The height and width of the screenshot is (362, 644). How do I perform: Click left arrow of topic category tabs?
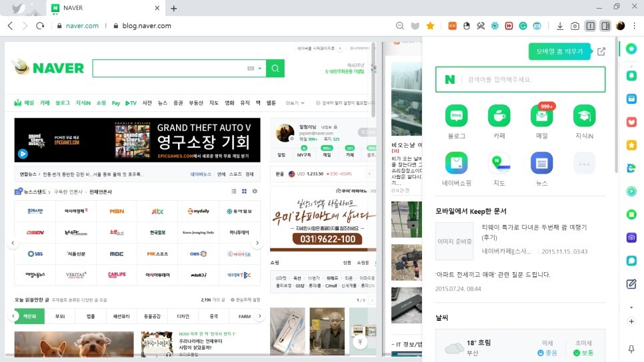tap(13, 316)
